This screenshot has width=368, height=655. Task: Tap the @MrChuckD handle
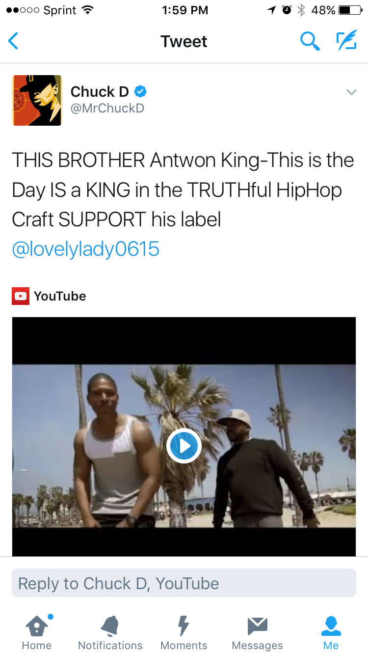(x=107, y=108)
